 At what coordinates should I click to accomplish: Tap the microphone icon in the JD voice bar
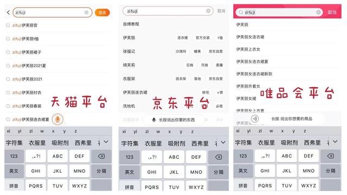point(154,120)
